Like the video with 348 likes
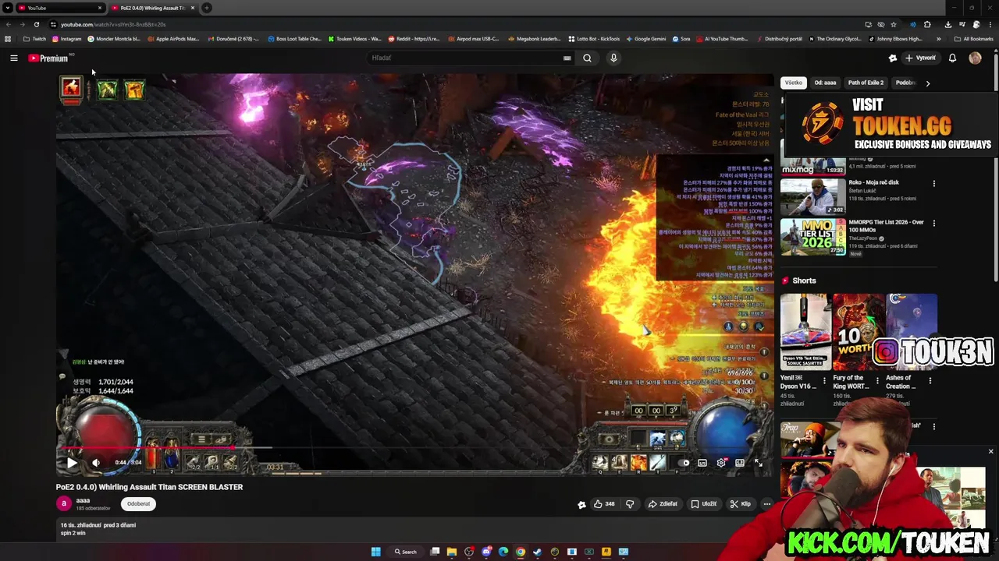This screenshot has height=561, width=999. [603, 504]
